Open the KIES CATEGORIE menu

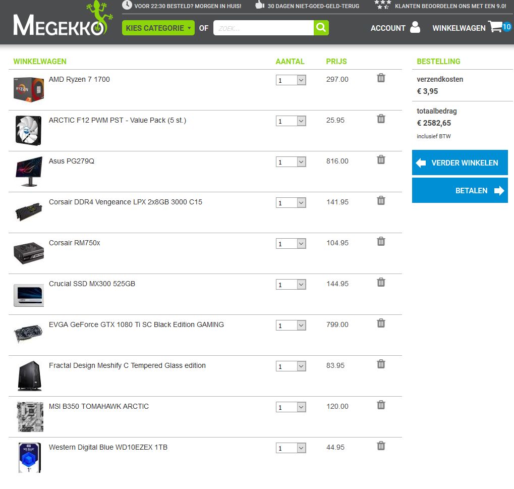click(158, 28)
